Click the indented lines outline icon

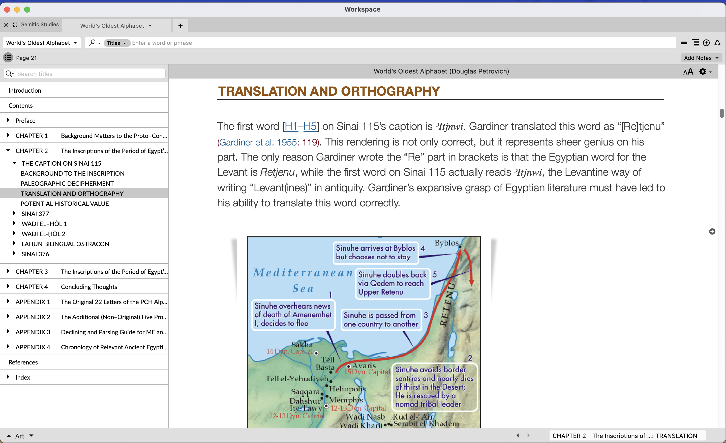695,43
